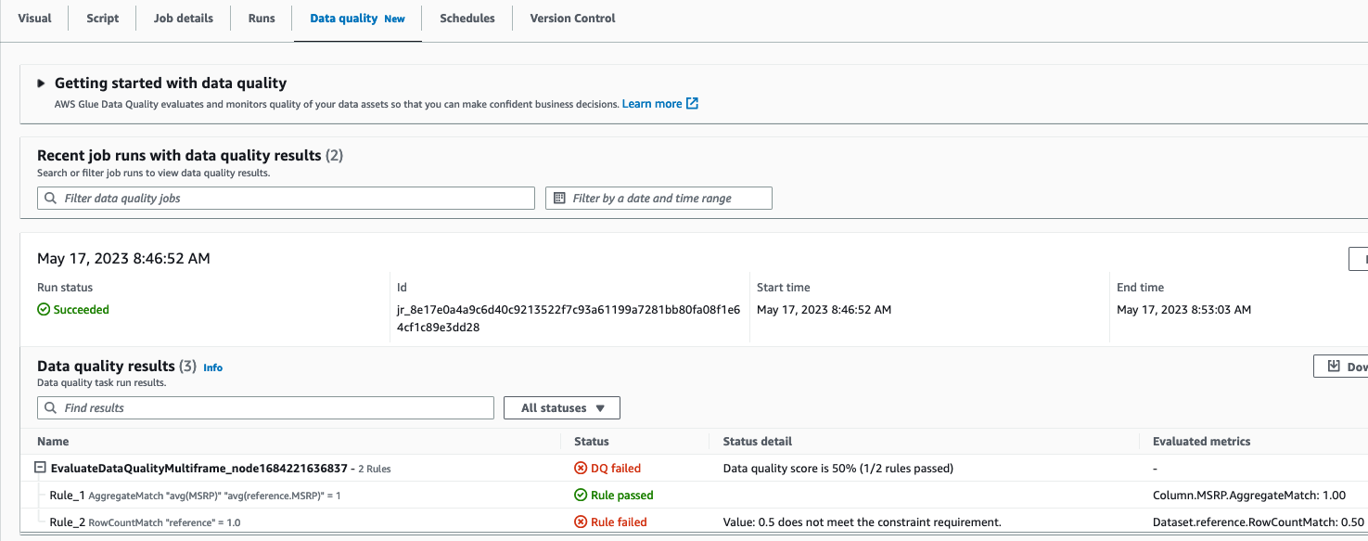This screenshot has width=1368, height=541.
Task: Click the Info link beside Data quality results
Action: tap(212, 367)
